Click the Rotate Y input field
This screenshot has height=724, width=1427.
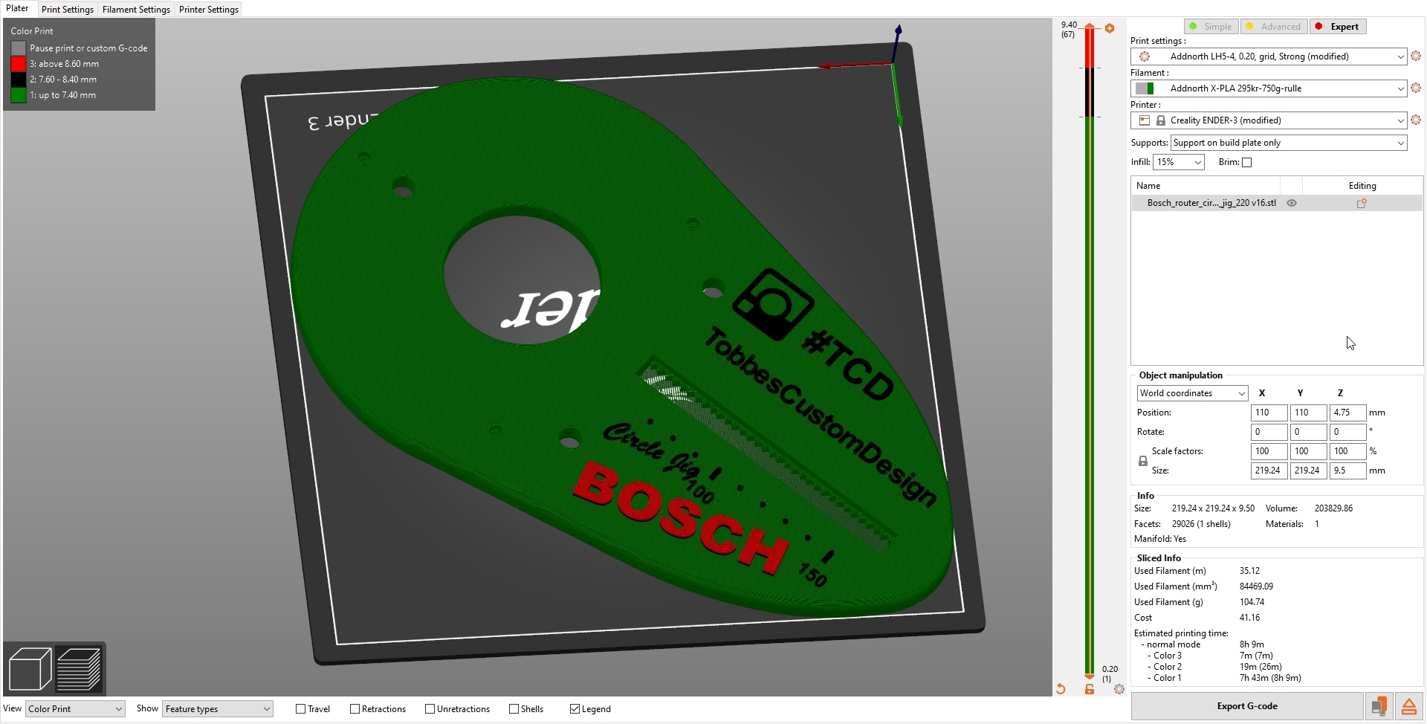(1308, 432)
